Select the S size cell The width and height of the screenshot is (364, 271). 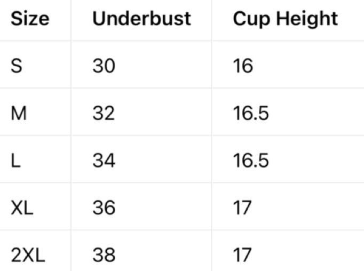coord(17,67)
